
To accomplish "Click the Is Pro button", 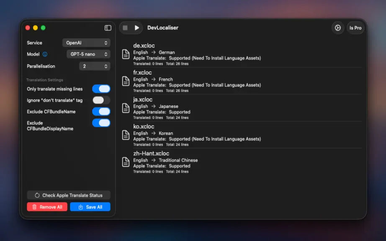I will click(x=355, y=28).
